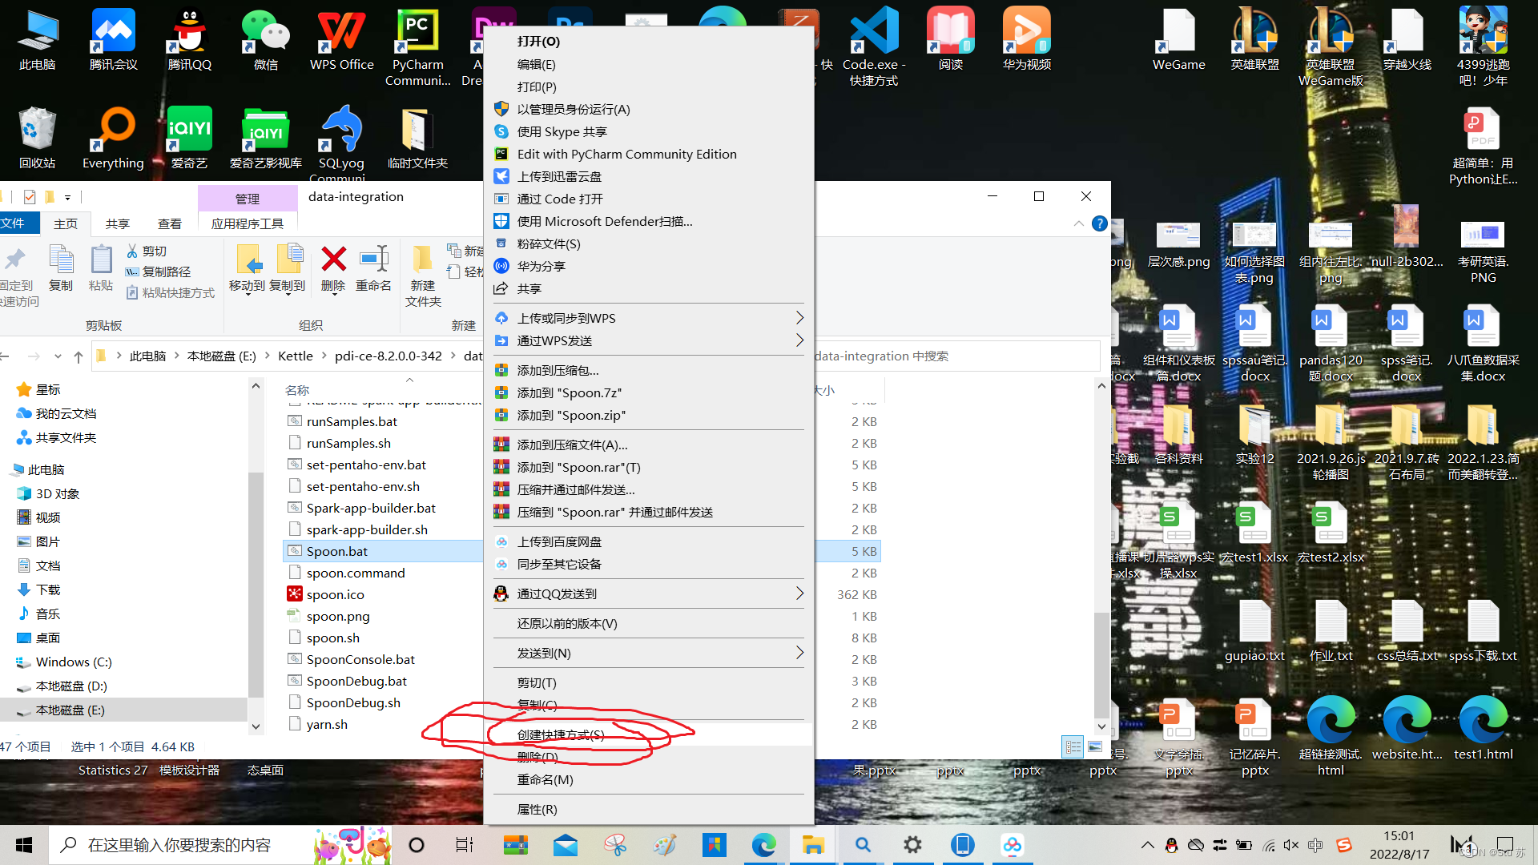Open recent locations dropdown in navigation bar
The height and width of the screenshot is (865, 1538).
58,356
